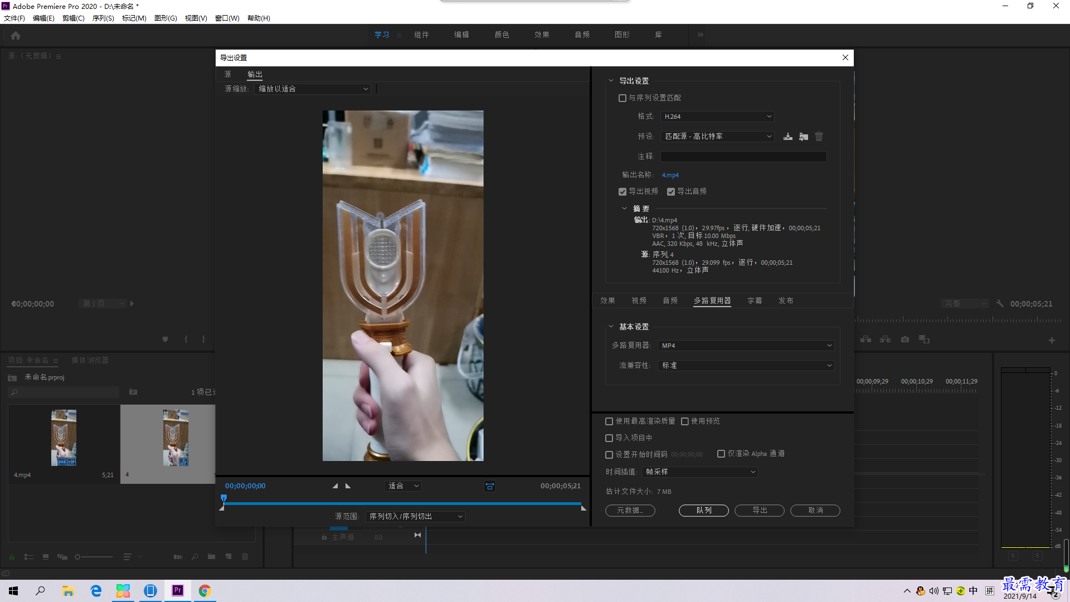Click the Home icon in Premiere
The height and width of the screenshot is (602, 1070).
coord(16,35)
